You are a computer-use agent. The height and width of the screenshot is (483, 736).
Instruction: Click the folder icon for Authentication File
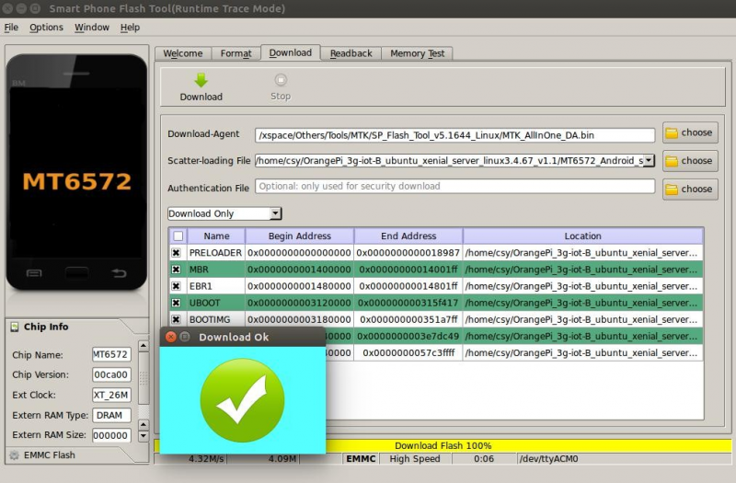pos(672,190)
